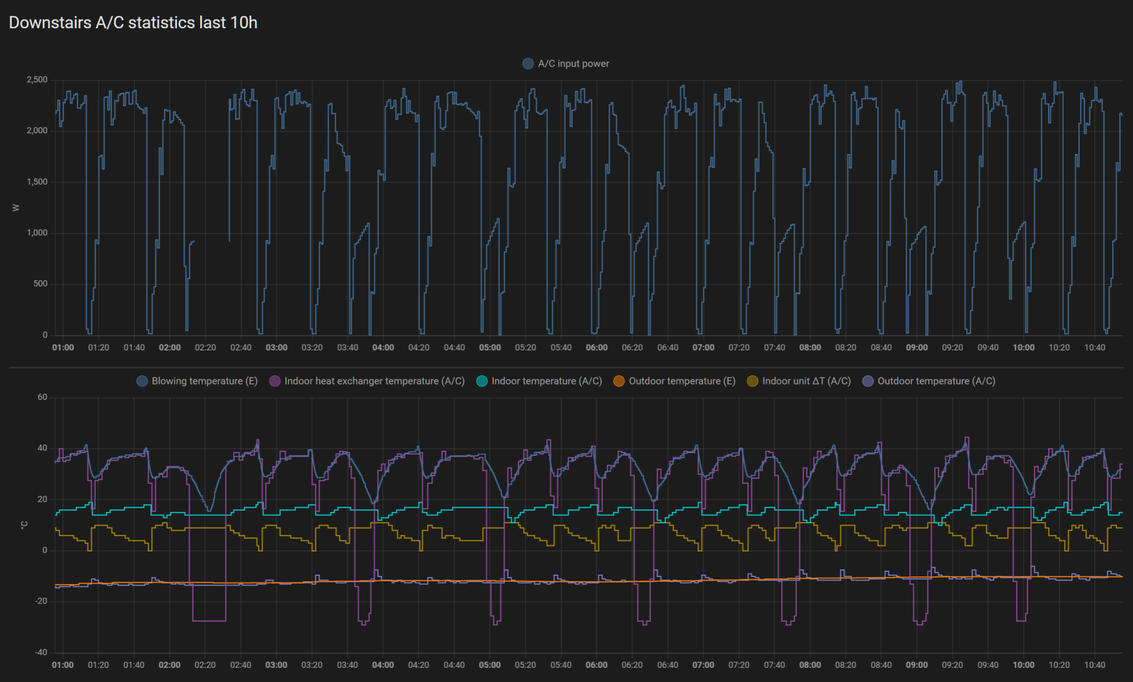Viewport: 1133px width, 682px height.
Task: Click the teal Indoor temperature legend circle
Action: (x=482, y=381)
